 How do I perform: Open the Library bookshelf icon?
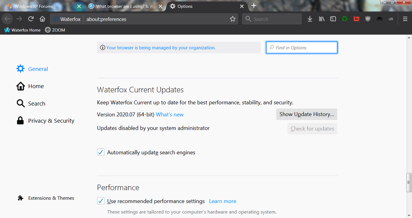pyautogui.click(x=322, y=19)
